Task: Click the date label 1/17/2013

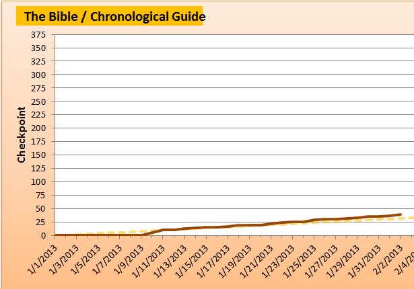Action: (213, 261)
